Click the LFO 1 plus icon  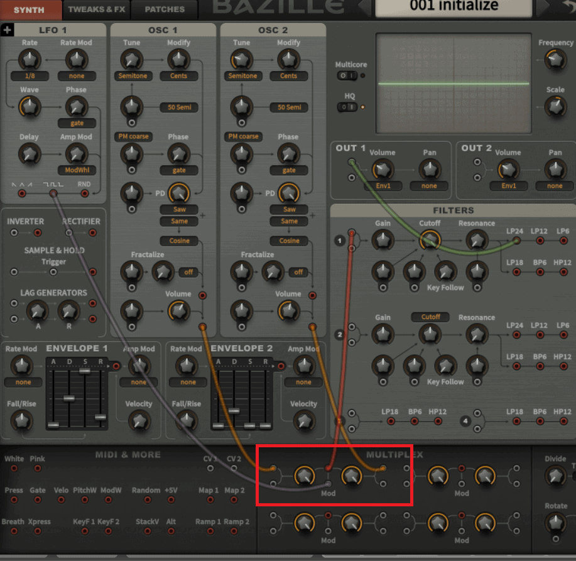click(x=7, y=30)
